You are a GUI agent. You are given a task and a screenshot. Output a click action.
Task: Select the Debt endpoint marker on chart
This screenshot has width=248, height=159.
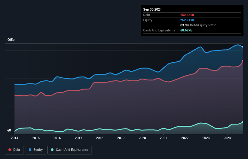(x=243, y=61)
